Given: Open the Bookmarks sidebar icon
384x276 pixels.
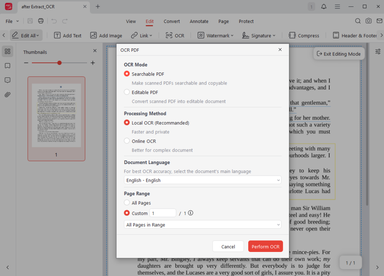Looking at the screenshot, I should click(x=7, y=66).
